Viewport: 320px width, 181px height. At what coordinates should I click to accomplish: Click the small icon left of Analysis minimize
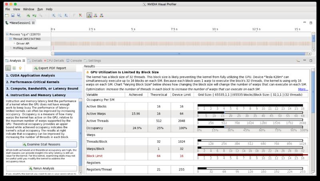coord(298,61)
